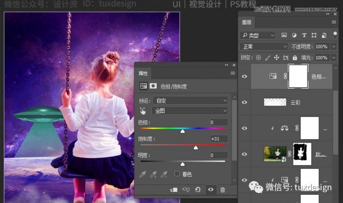Image resolution: width=343 pixels, height=203 pixels.
Task: Select the girl layer black mask thumbnail
Action: (302, 154)
